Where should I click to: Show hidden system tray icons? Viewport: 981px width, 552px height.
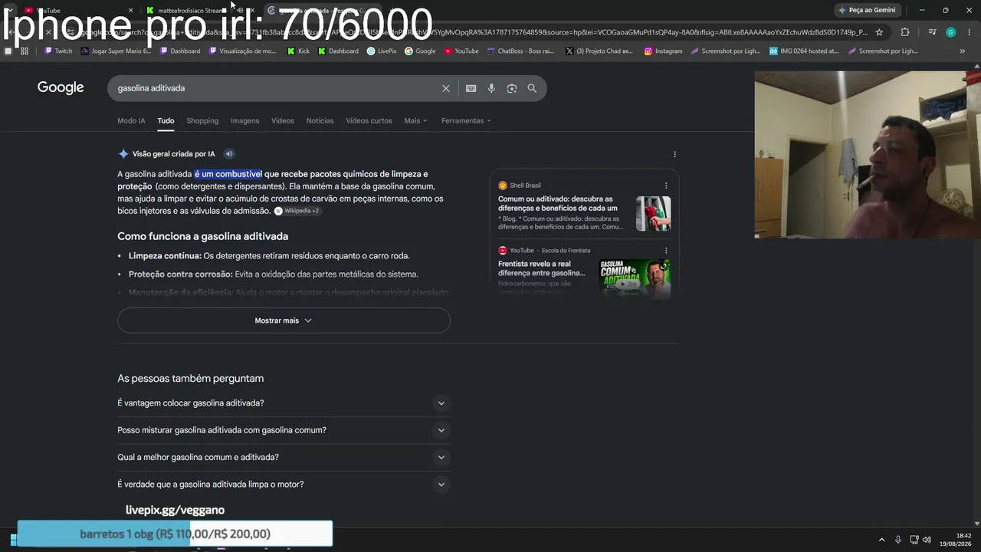point(881,540)
